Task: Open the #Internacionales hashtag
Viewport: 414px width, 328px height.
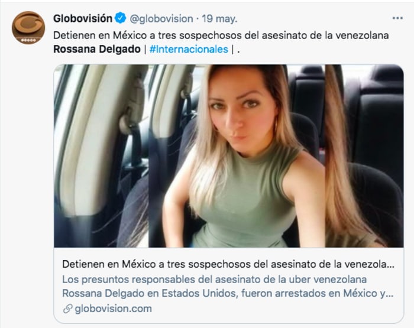Action: pos(189,49)
